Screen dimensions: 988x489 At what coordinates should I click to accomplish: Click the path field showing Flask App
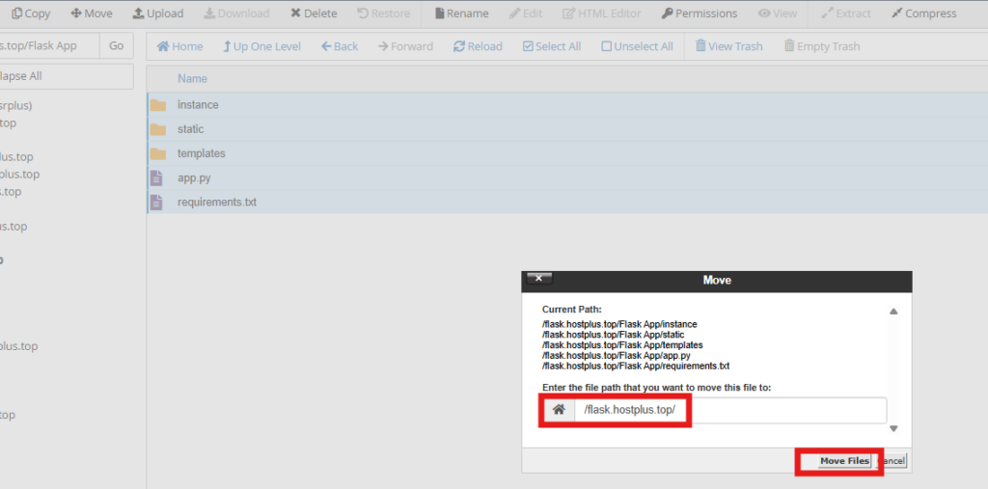point(50,46)
